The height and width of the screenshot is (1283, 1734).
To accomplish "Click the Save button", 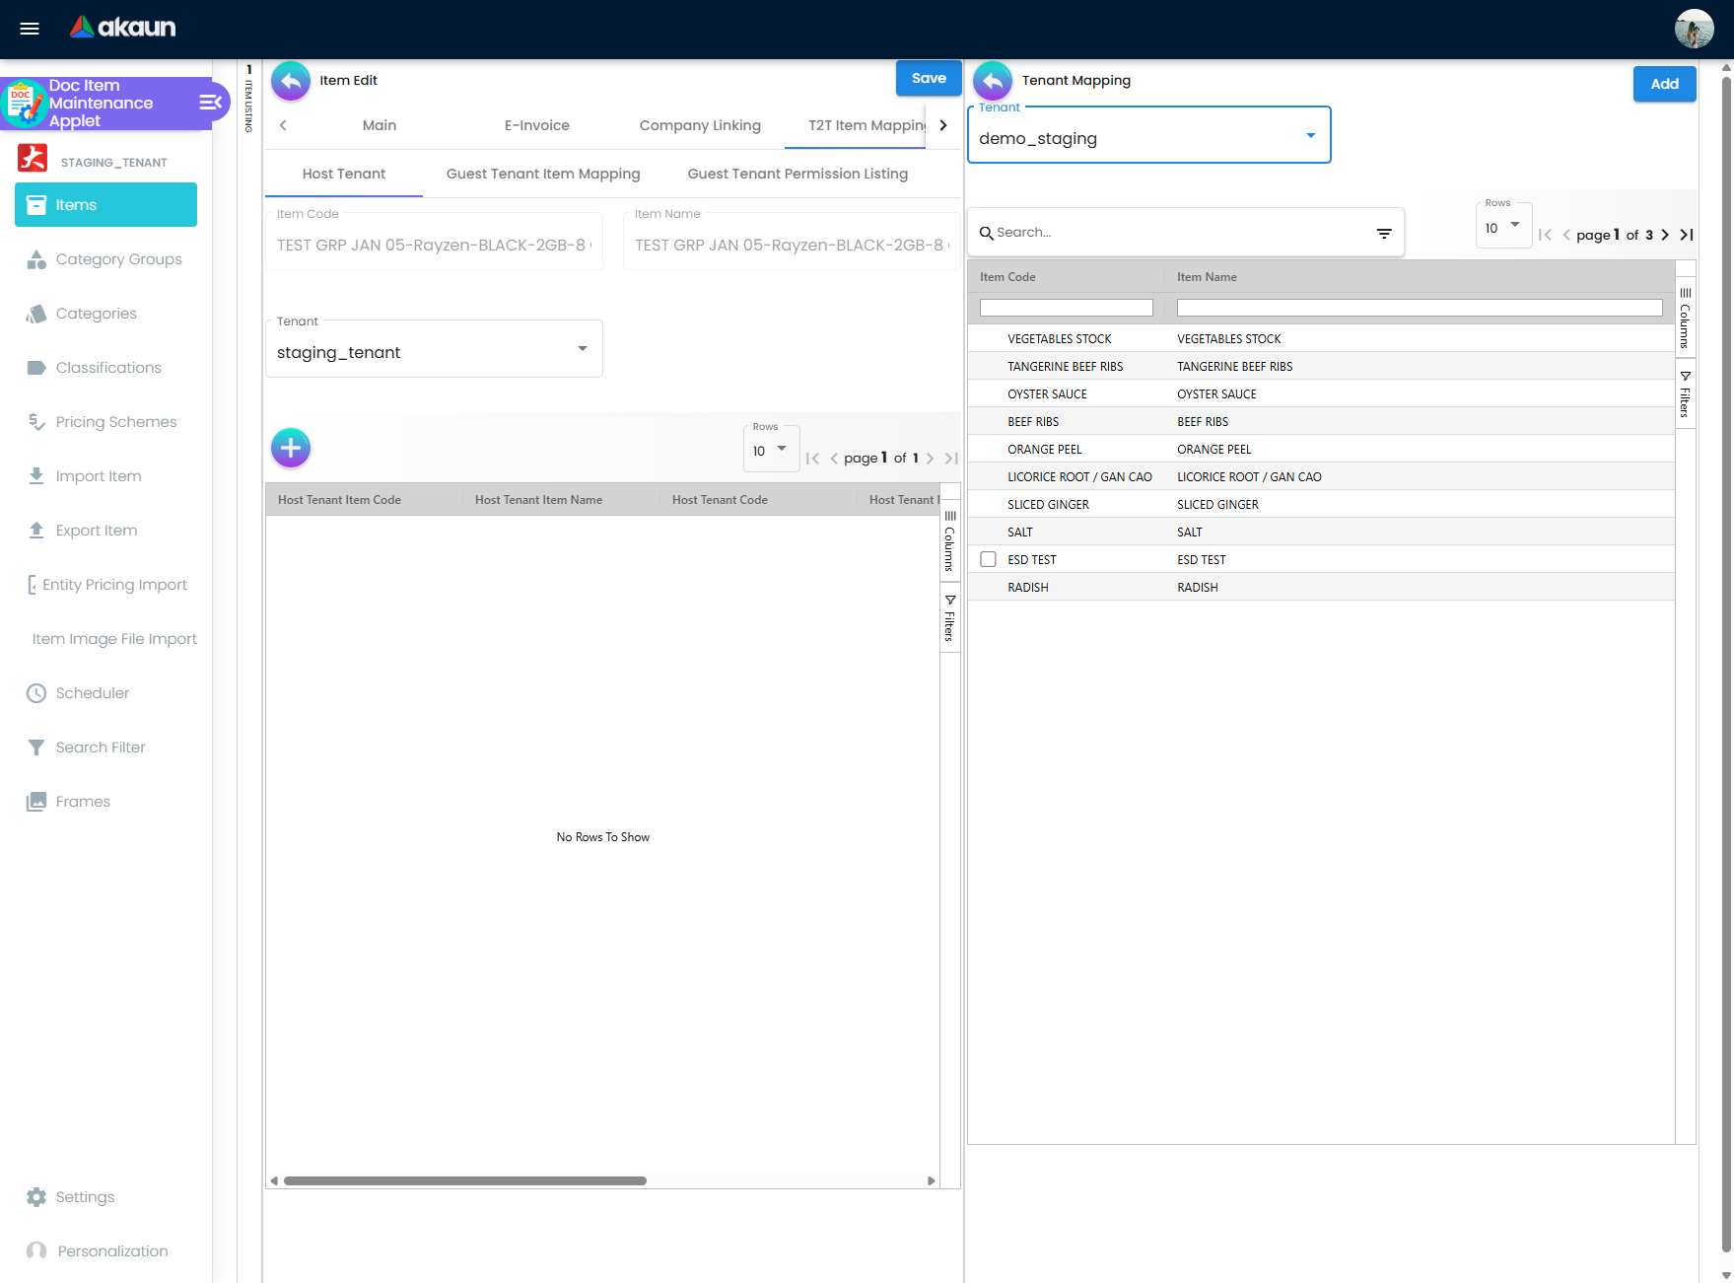I will 928,79.
